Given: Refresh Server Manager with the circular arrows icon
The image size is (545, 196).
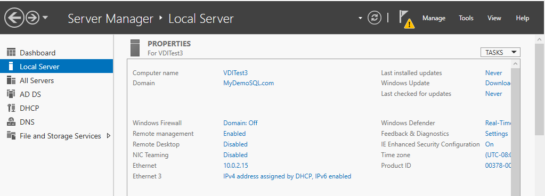Looking at the screenshot, I should point(375,18).
